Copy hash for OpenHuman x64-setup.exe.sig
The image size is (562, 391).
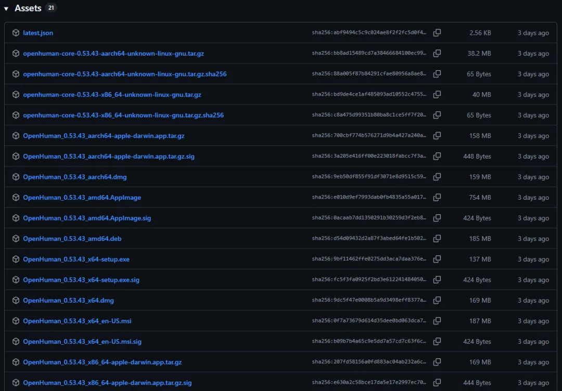pyautogui.click(x=437, y=280)
